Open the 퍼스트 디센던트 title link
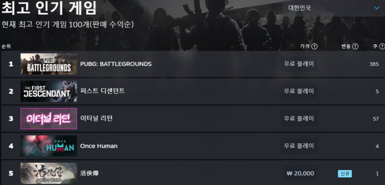385x185 pixels. [102, 91]
